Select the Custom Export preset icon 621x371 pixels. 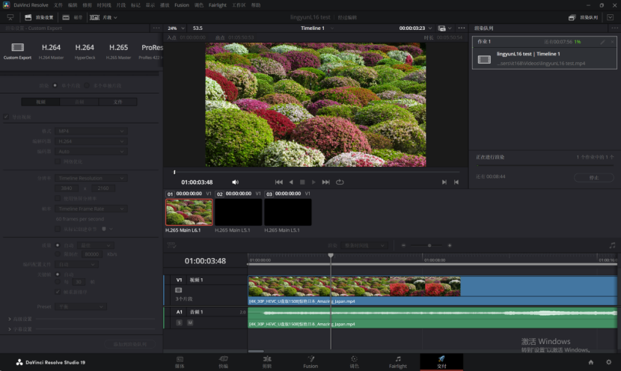coord(17,48)
